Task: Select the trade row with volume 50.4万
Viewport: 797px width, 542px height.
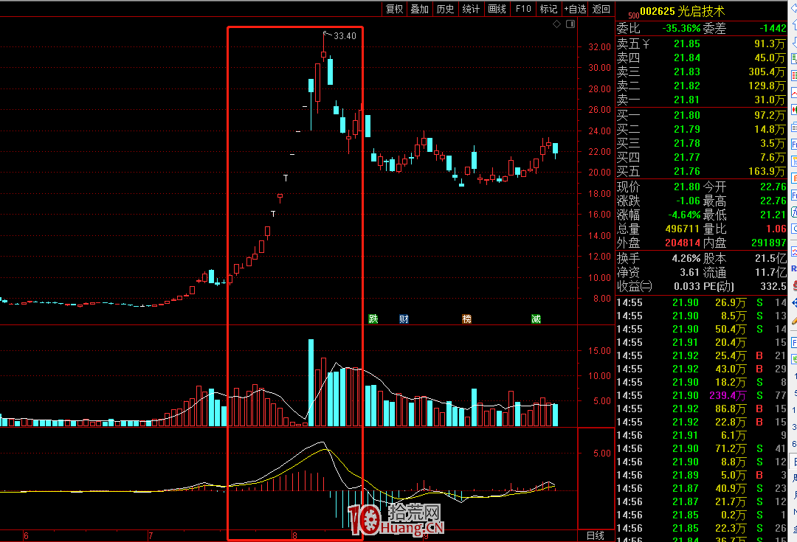Action: click(x=702, y=329)
